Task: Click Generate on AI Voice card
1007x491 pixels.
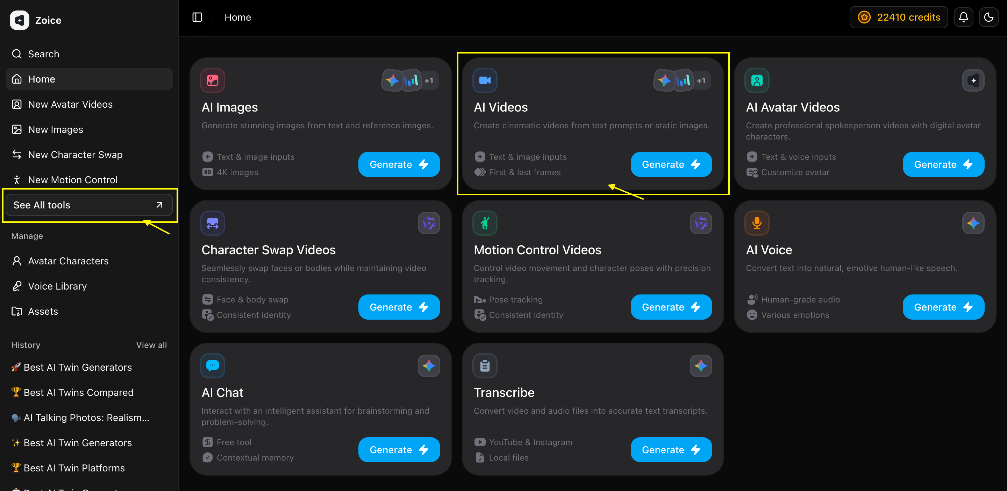Action: [x=944, y=307]
